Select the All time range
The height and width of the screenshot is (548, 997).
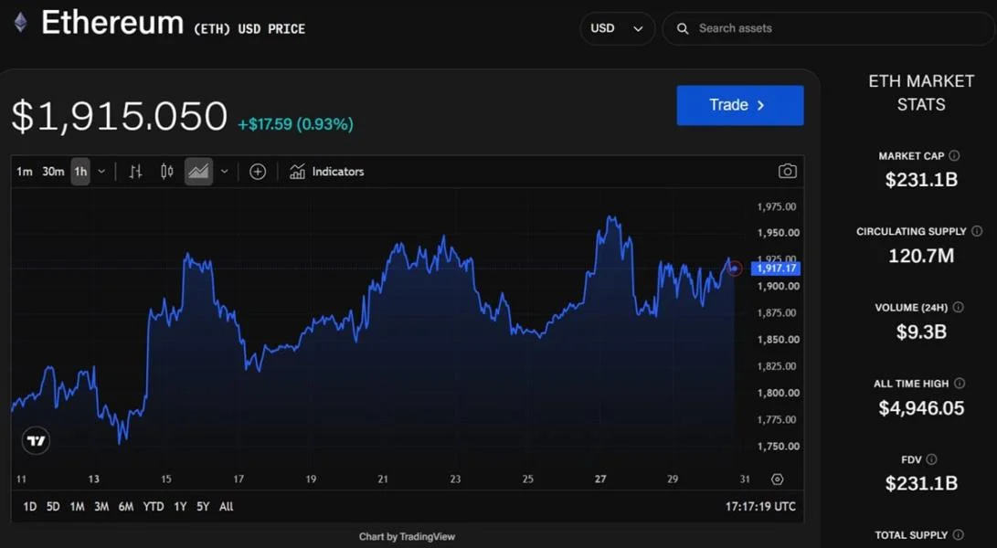click(x=227, y=507)
